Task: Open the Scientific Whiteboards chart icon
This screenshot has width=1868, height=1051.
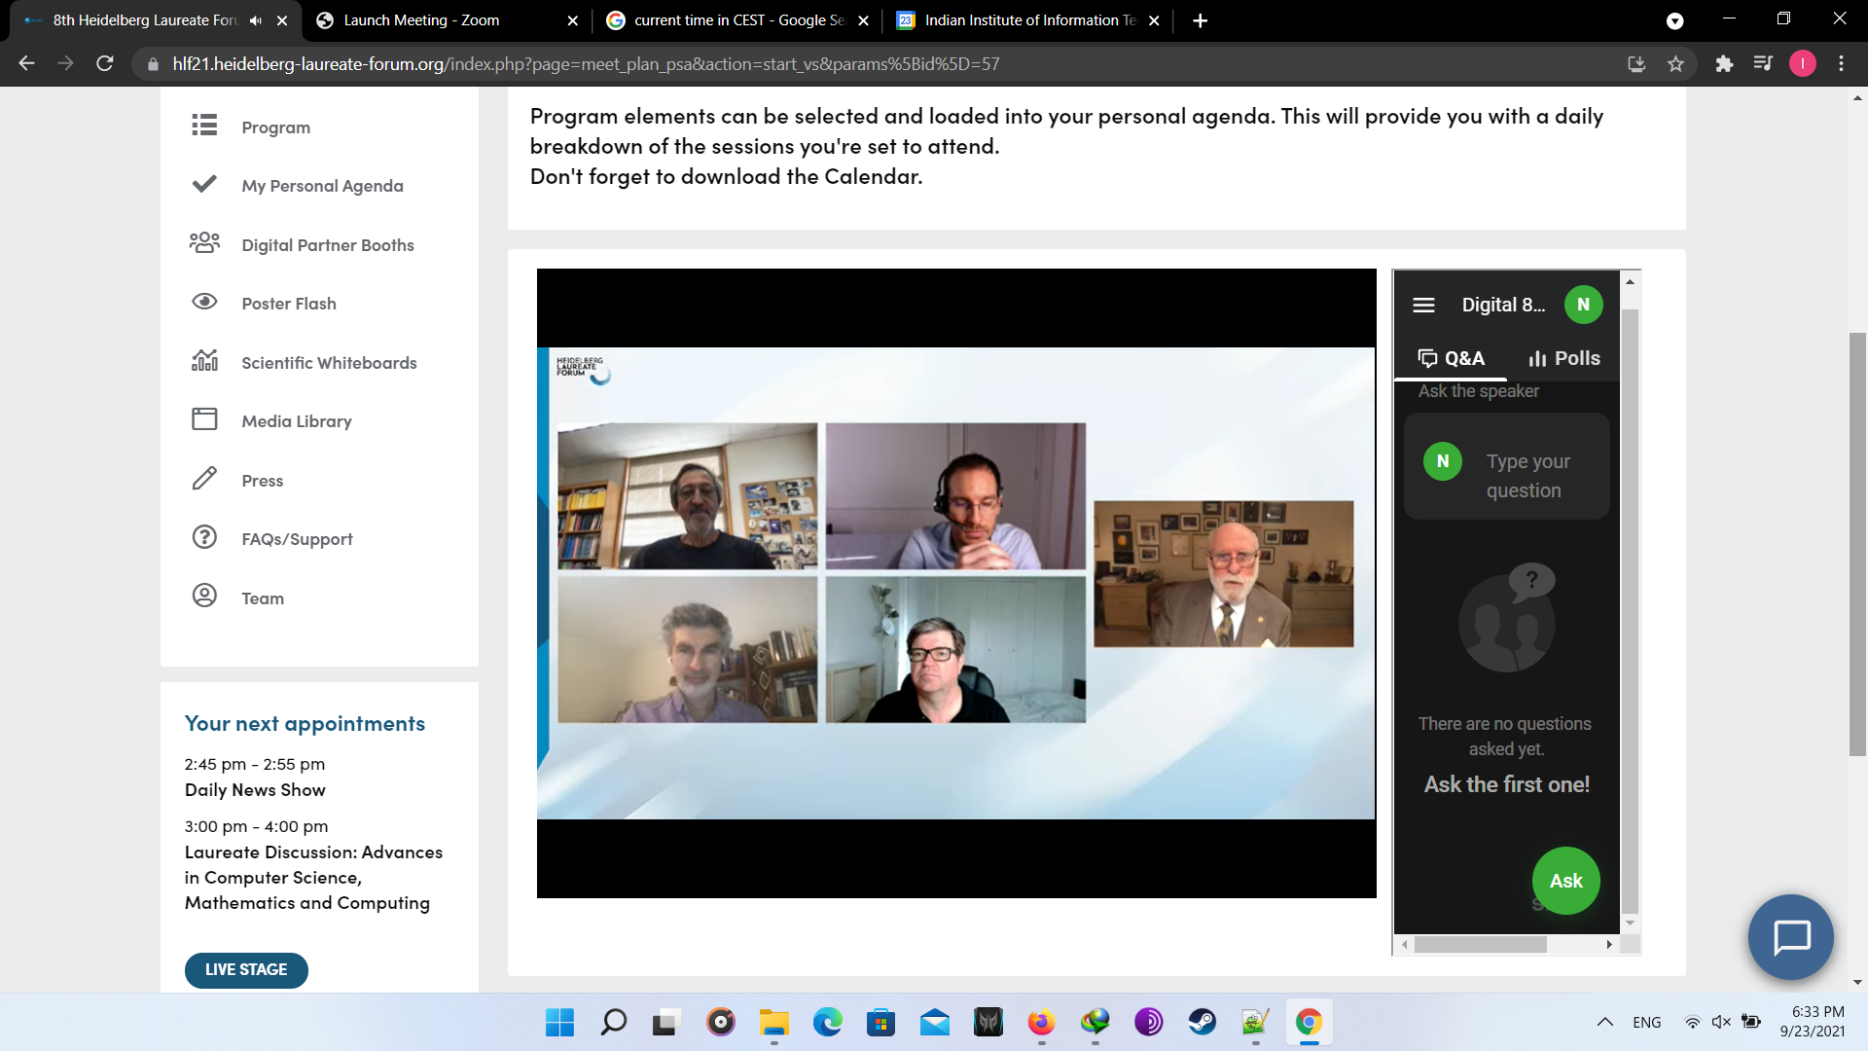Action: (204, 361)
